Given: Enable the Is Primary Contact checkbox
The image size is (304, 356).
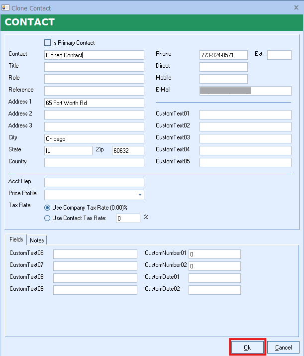Looking at the screenshot, I should pos(47,43).
